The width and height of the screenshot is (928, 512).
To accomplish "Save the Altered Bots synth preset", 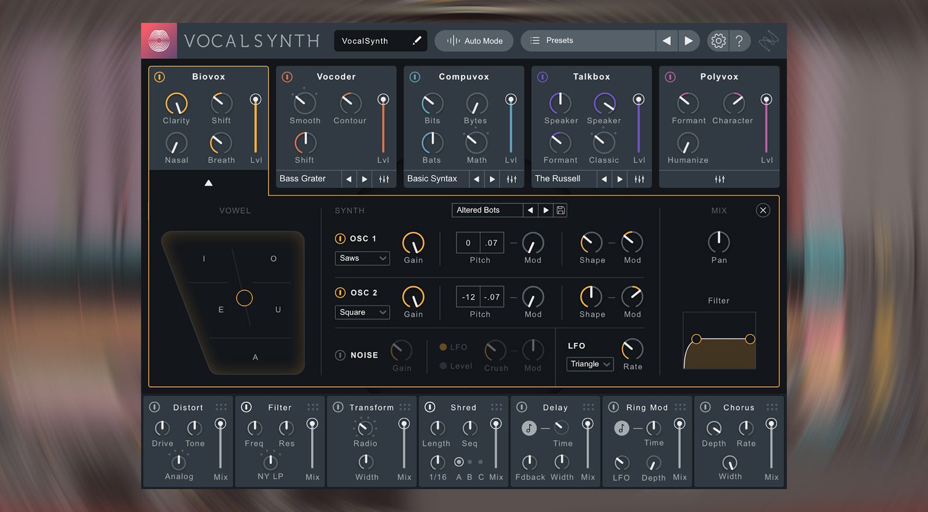I will tap(560, 210).
